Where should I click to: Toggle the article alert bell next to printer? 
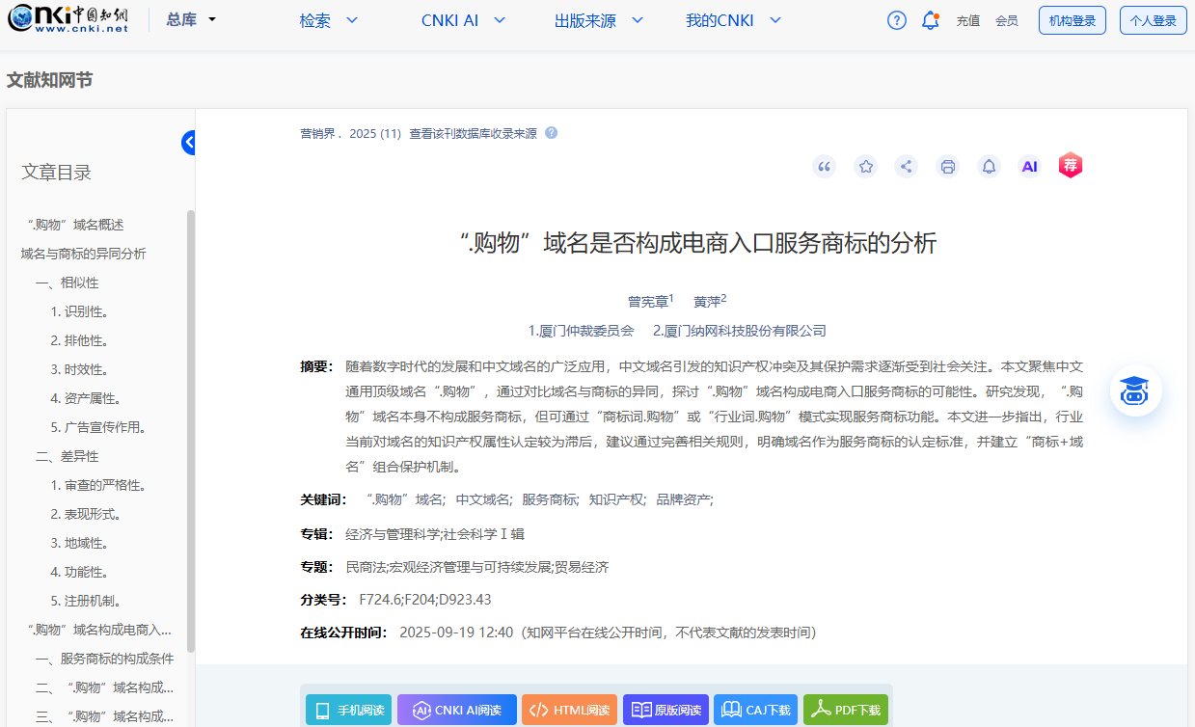(x=988, y=166)
